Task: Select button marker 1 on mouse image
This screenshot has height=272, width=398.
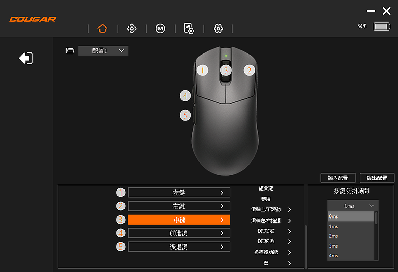Action: pos(202,70)
